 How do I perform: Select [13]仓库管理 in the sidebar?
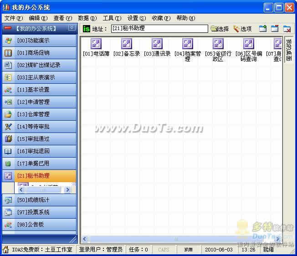pos(39,114)
